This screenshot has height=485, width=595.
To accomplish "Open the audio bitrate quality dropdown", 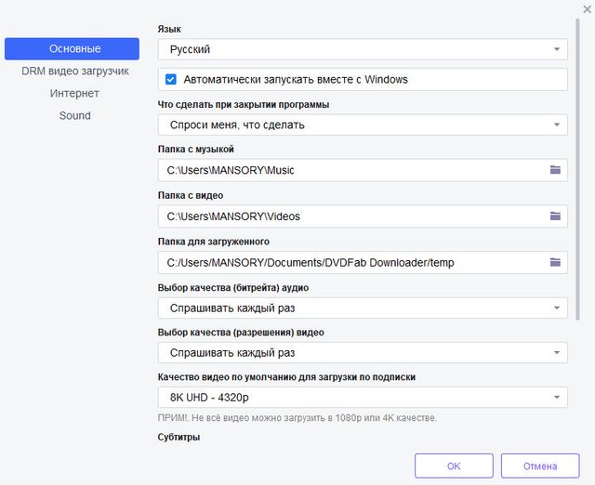I will pyautogui.click(x=362, y=308).
